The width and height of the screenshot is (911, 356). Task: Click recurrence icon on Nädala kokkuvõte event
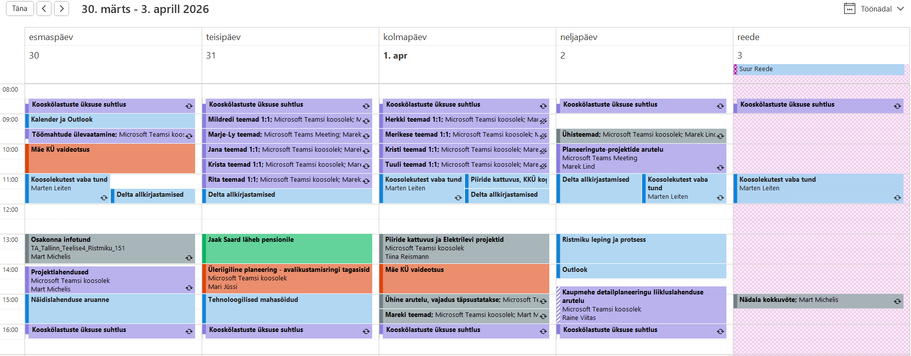[x=897, y=301]
